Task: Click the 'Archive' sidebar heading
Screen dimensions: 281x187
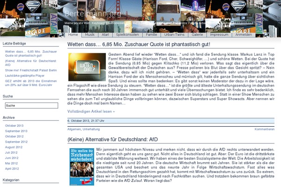Action: [x=8, y=117]
